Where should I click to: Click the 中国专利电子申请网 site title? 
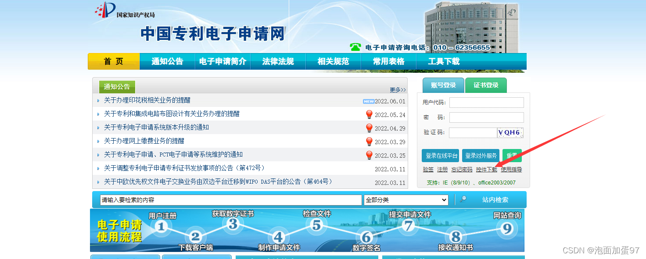click(213, 34)
